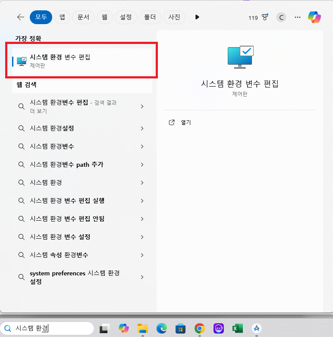Expand the chevron next to 시스템 환경변수

(x=142, y=147)
